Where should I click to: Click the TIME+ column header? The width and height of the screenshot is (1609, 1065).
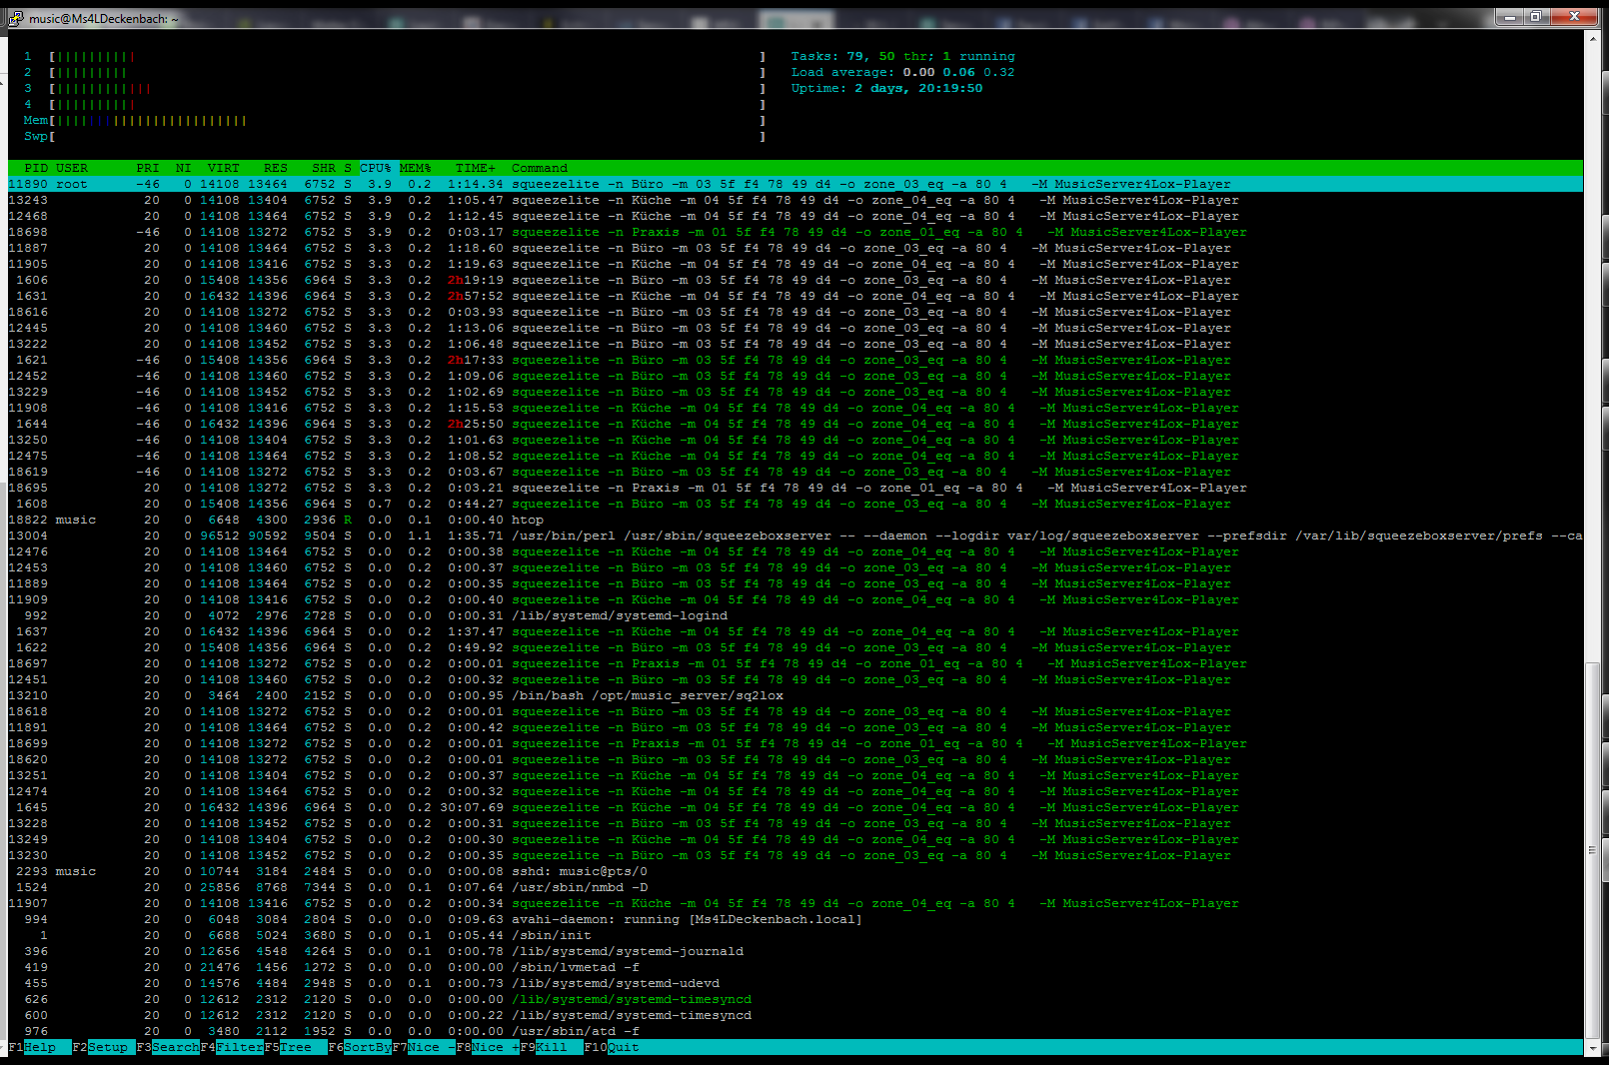click(x=475, y=168)
